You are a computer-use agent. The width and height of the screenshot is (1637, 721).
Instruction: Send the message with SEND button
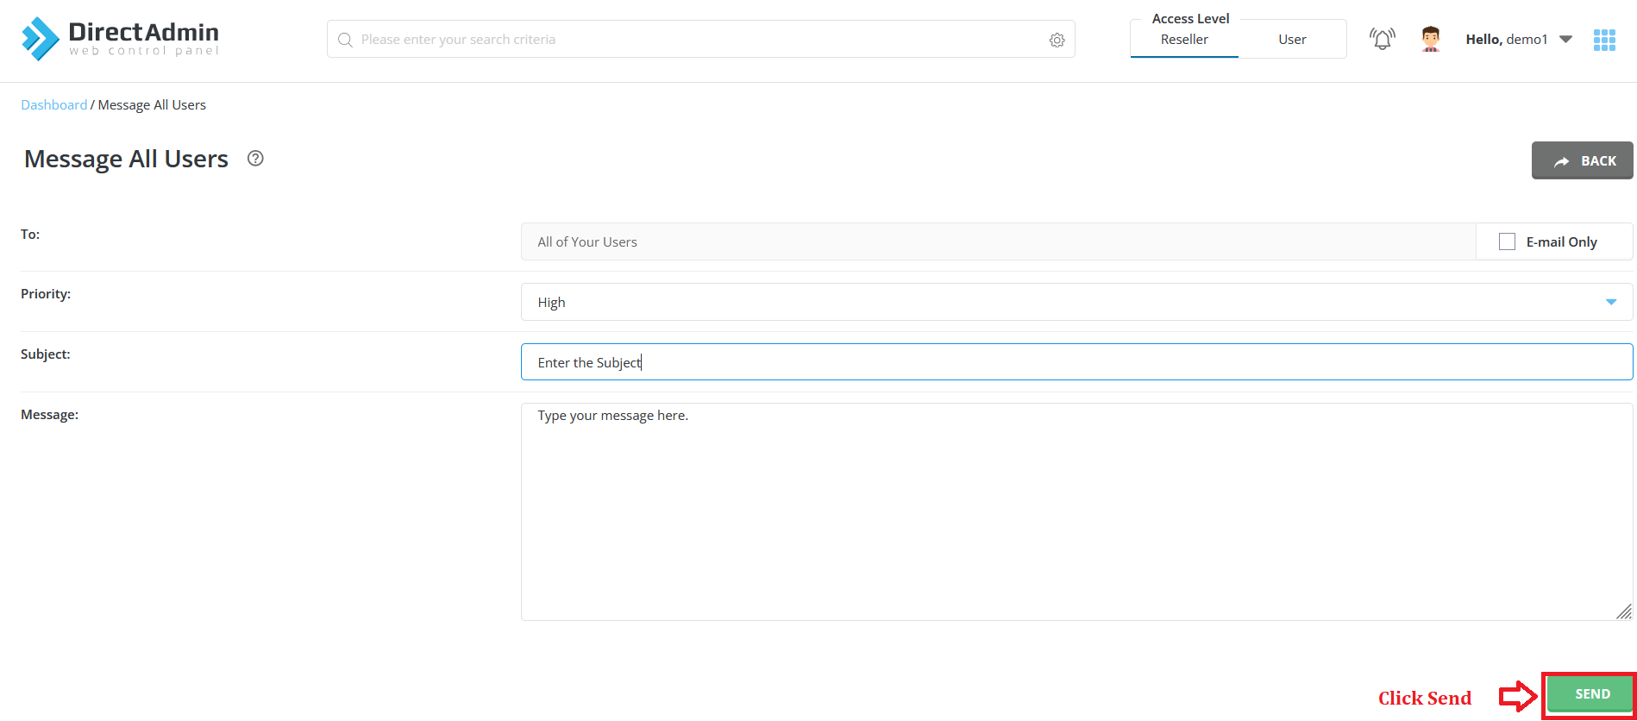click(1590, 694)
